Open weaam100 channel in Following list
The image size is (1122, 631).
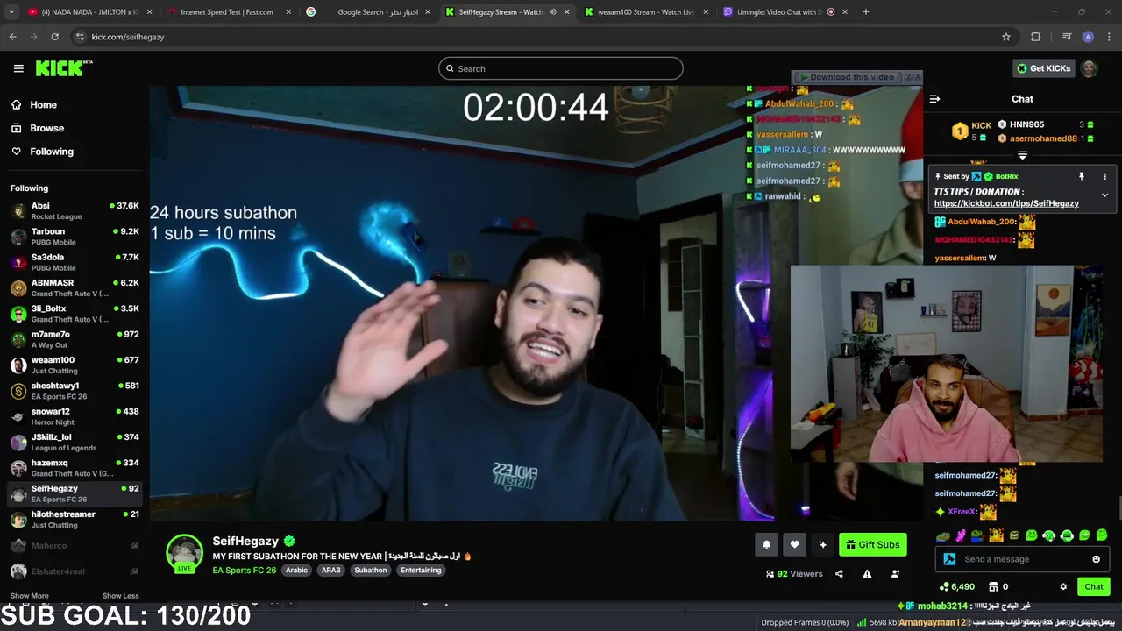pyautogui.click(x=75, y=365)
